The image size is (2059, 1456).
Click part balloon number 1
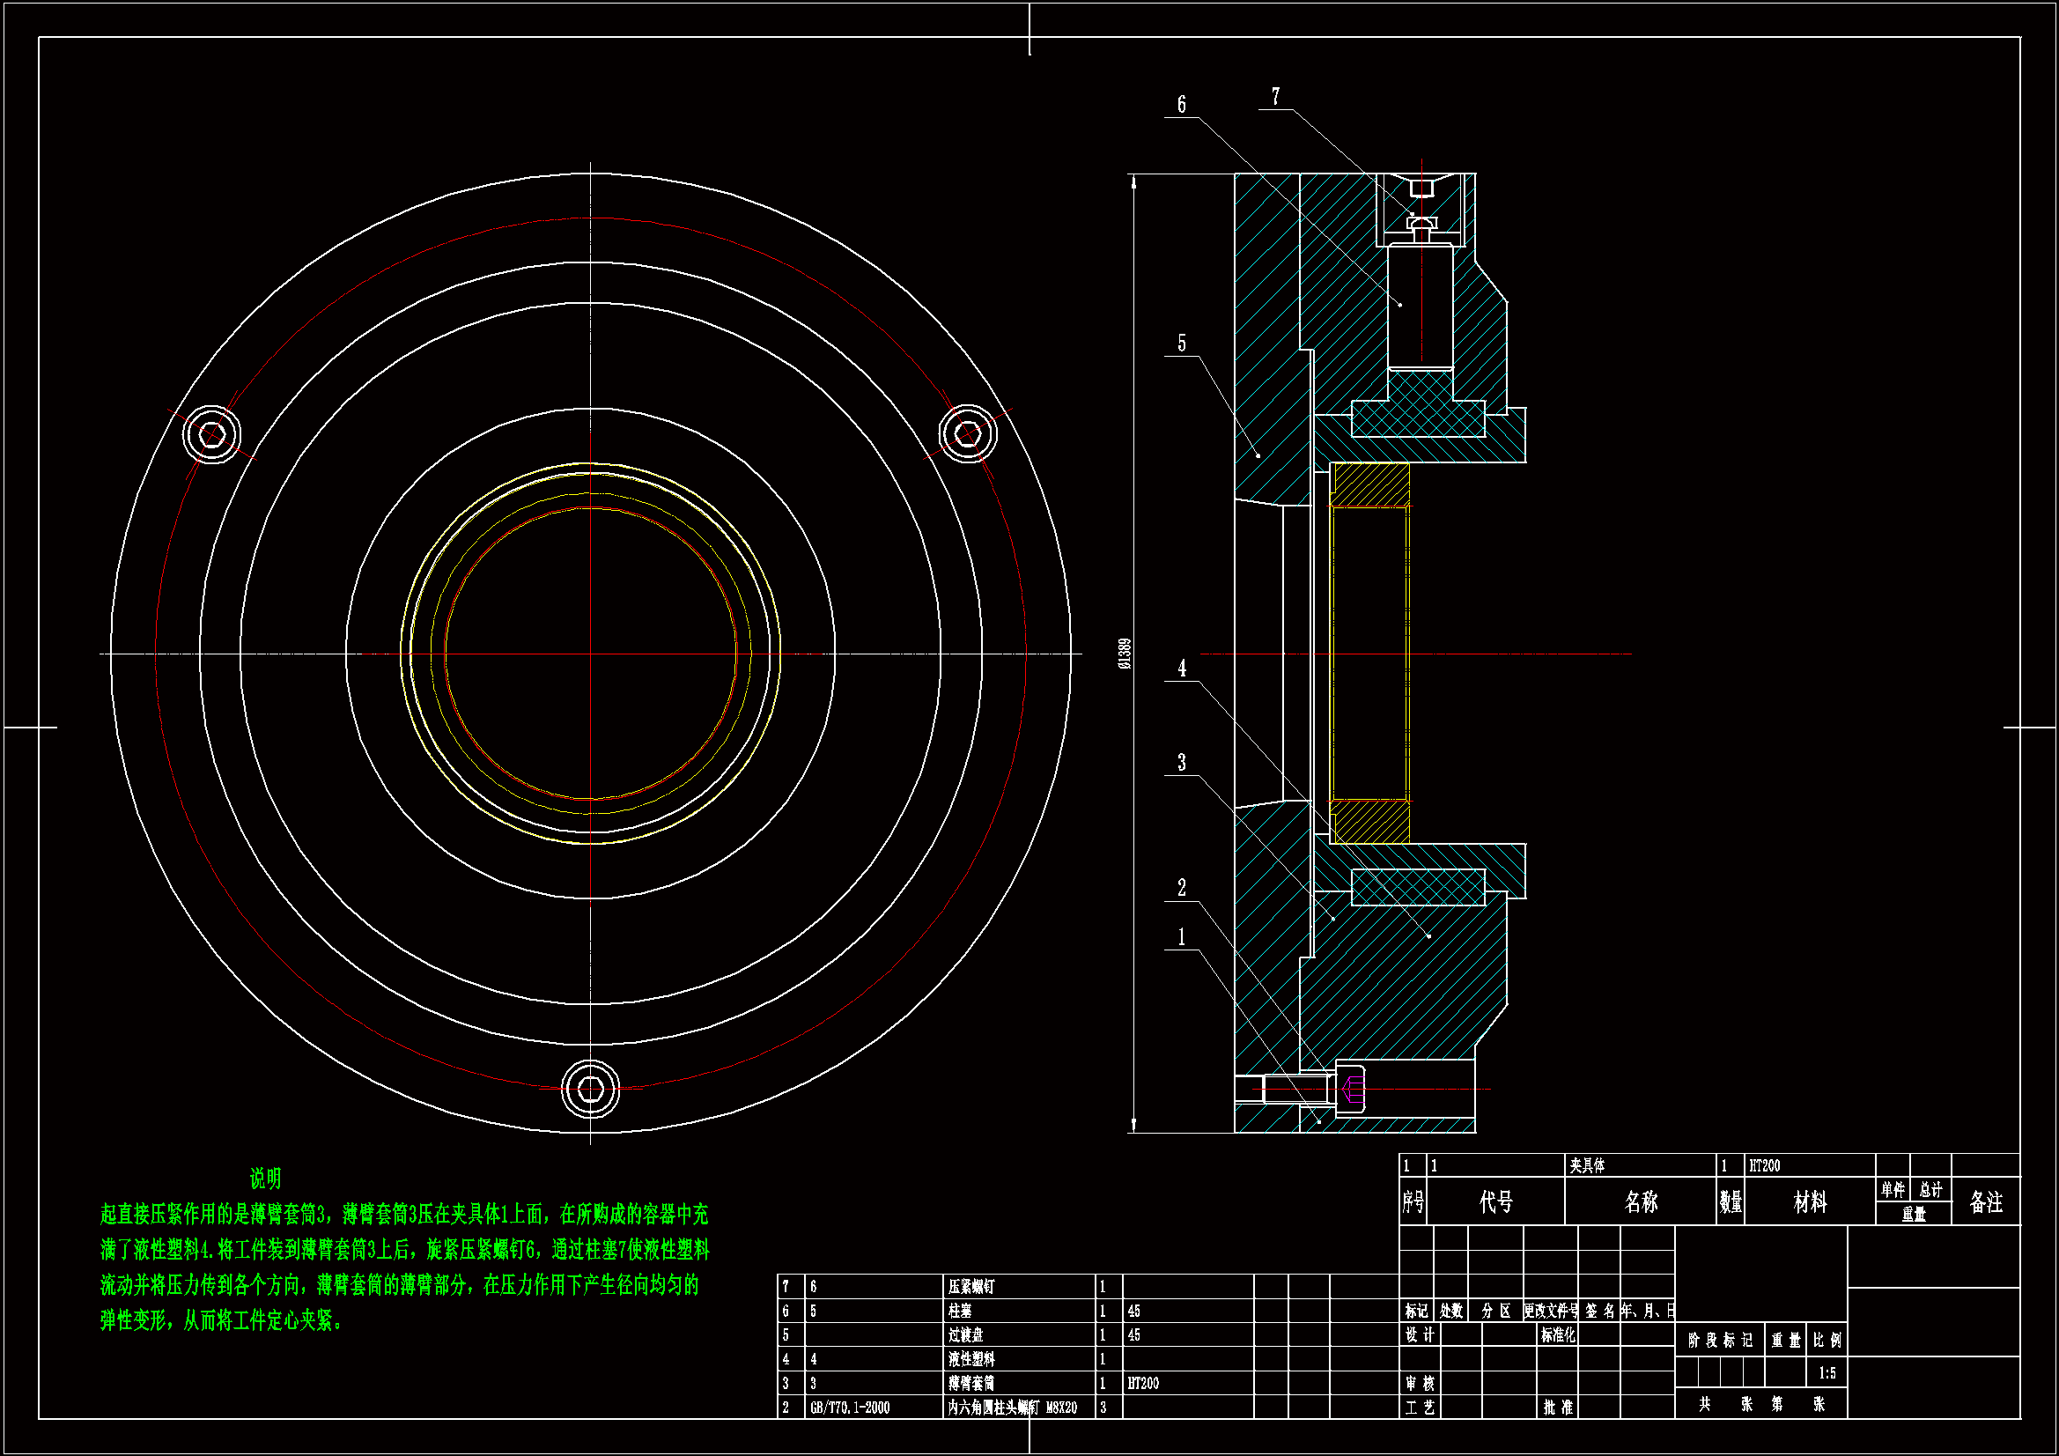click(x=1181, y=937)
